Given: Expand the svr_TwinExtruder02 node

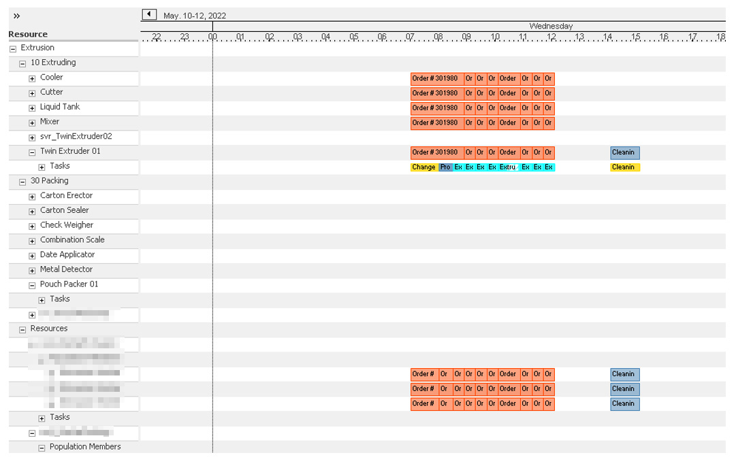Looking at the screenshot, I should pyautogui.click(x=32, y=137).
